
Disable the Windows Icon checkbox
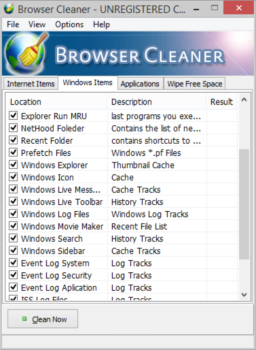pos(13,177)
